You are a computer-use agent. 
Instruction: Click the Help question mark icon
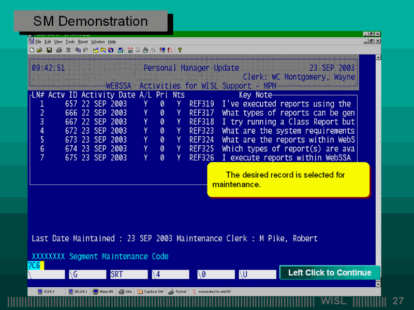(180, 50)
